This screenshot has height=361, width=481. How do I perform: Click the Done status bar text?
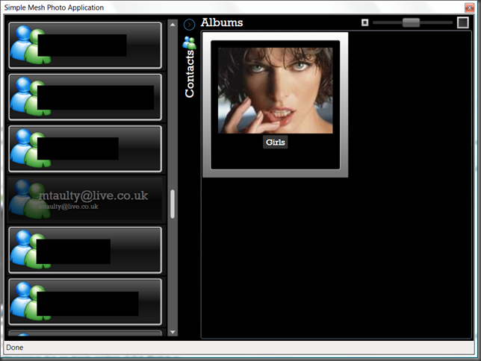(x=15, y=348)
